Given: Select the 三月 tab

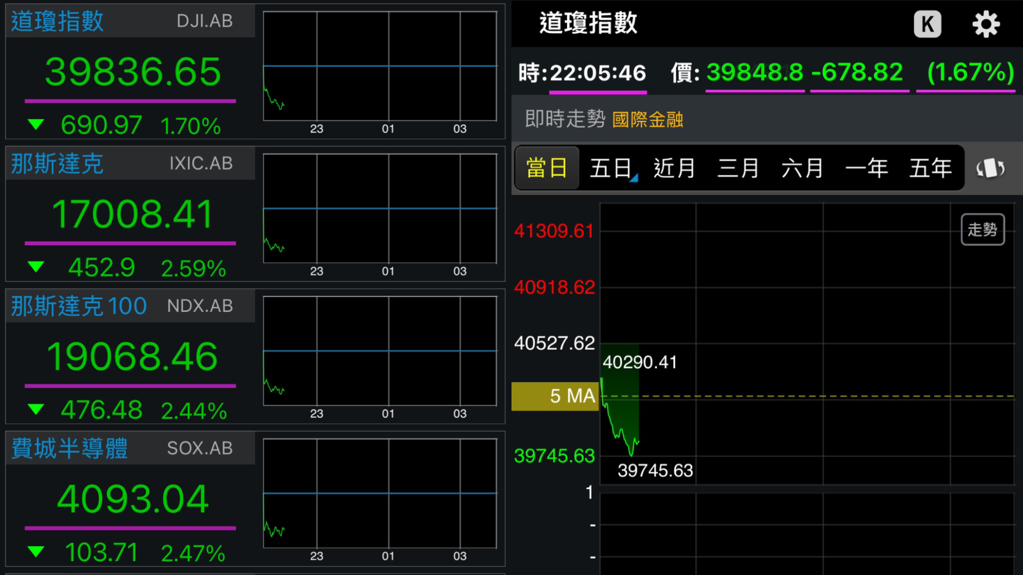Looking at the screenshot, I should (738, 168).
